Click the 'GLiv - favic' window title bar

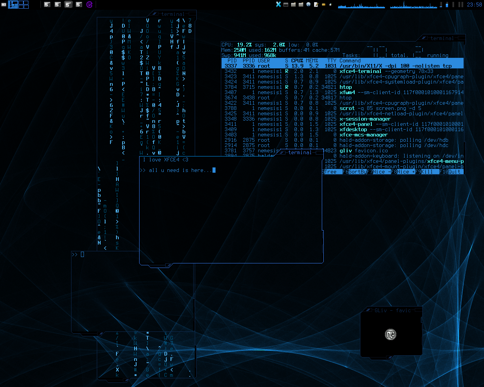[392, 310]
